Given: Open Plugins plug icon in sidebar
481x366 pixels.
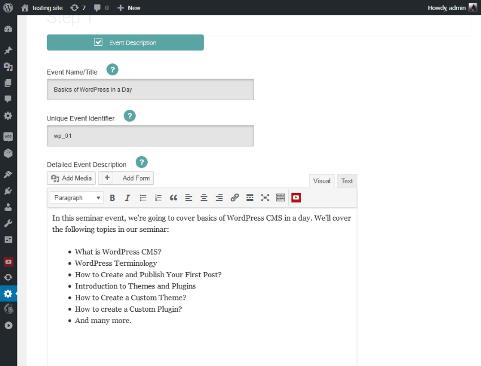Looking at the screenshot, I should pos(8,191).
